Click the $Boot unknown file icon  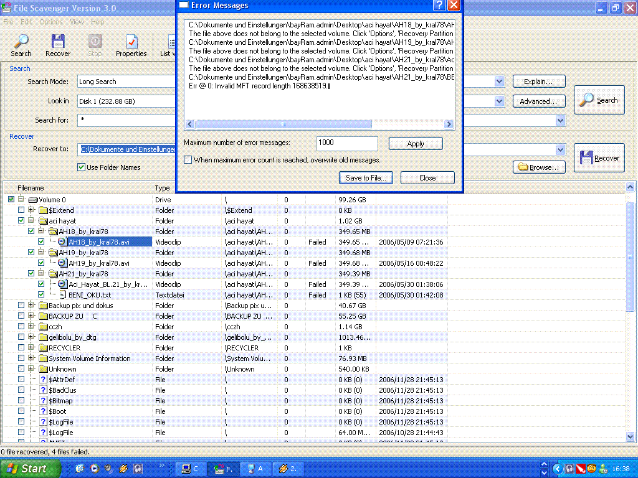tap(43, 411)
